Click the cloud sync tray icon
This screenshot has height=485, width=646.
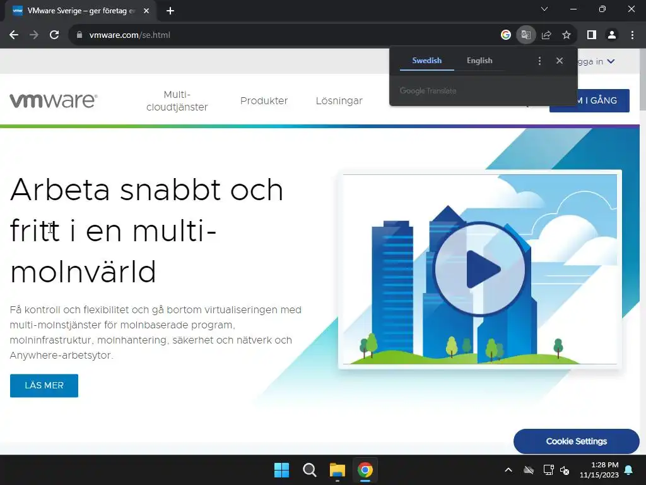[x=529, y=470]
